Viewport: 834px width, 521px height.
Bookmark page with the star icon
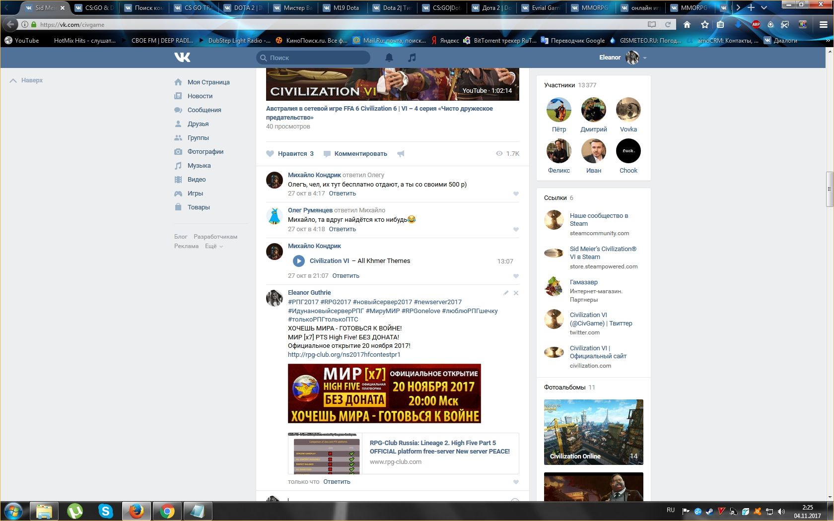704,24
